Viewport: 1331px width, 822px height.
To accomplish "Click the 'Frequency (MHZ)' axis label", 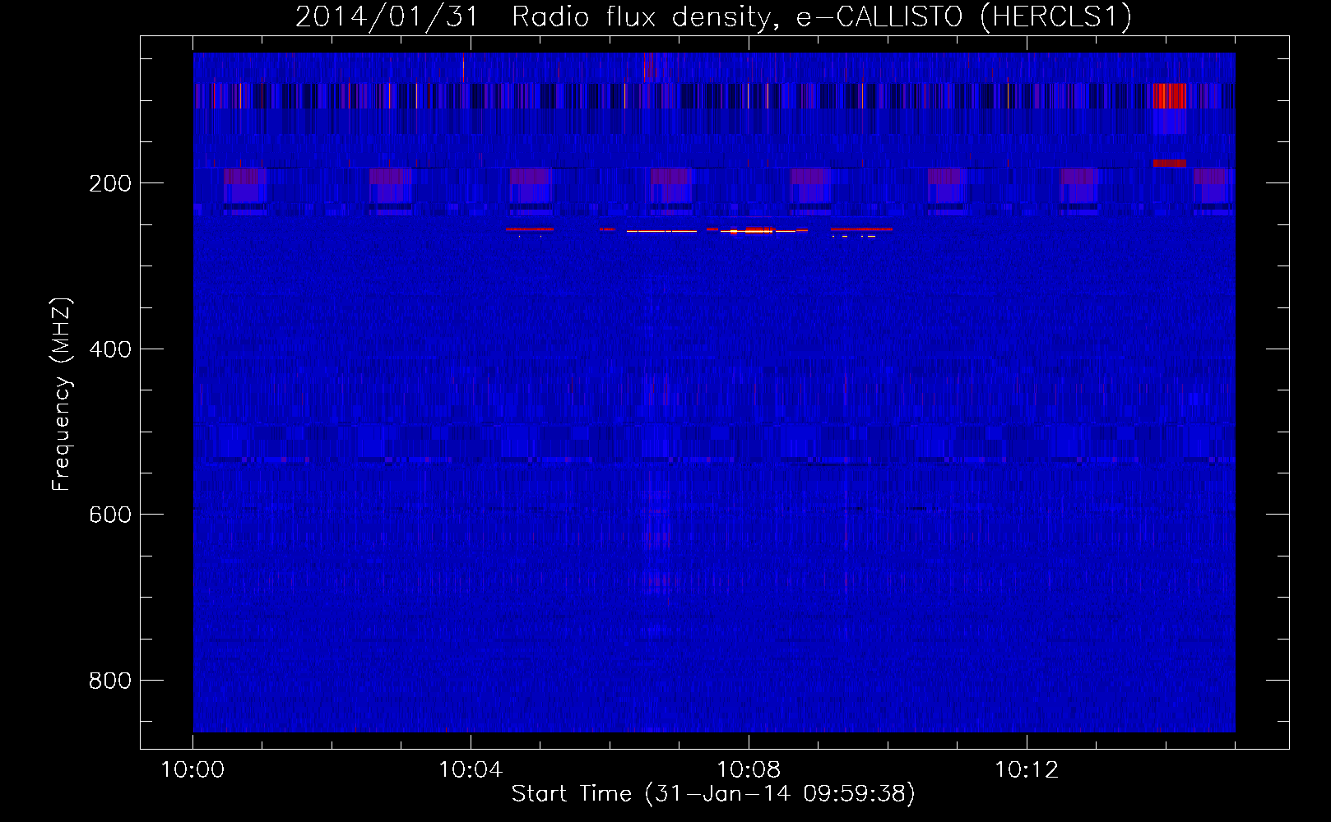I will coord(62,395).
